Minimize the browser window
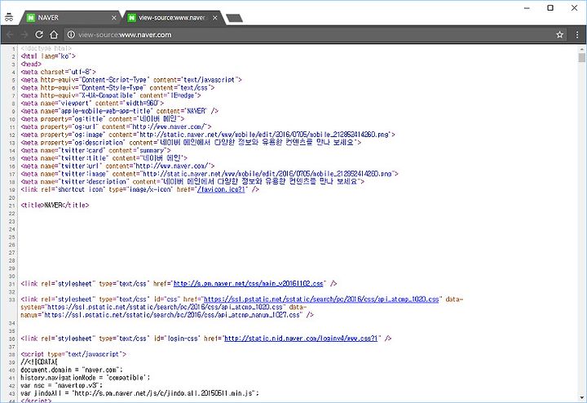 coord(527,7)
